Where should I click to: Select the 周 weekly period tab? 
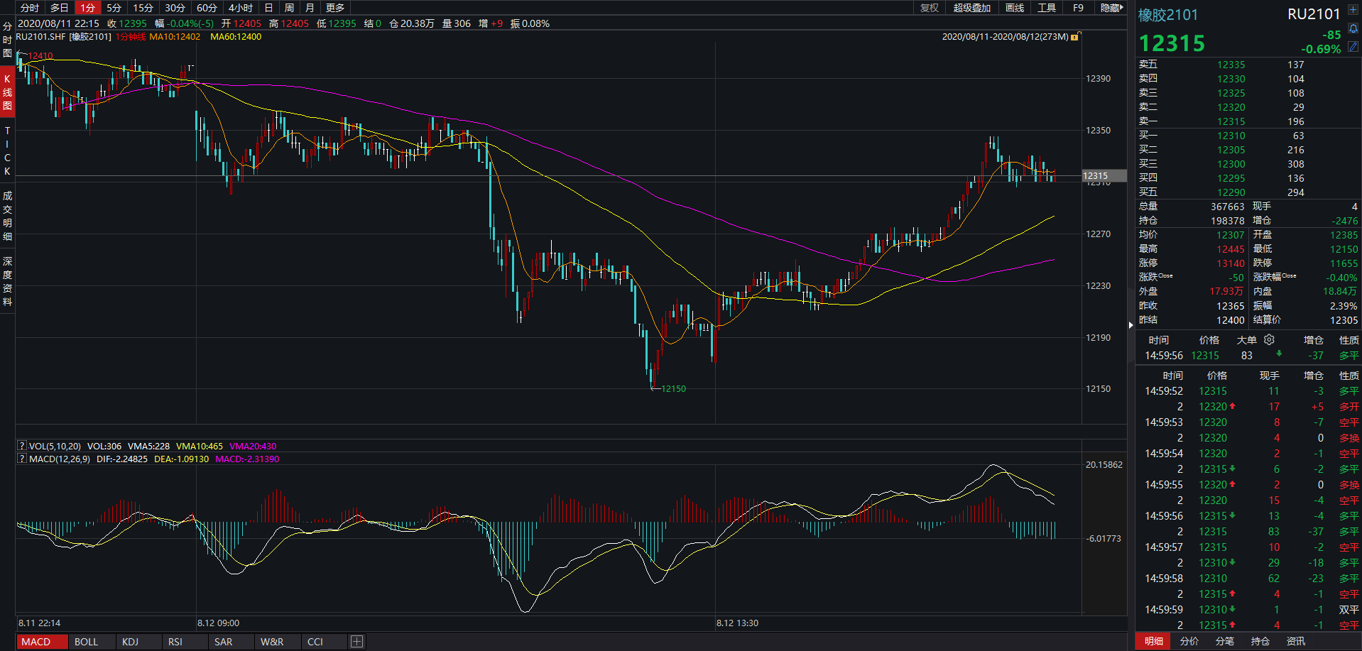[289, 8]
